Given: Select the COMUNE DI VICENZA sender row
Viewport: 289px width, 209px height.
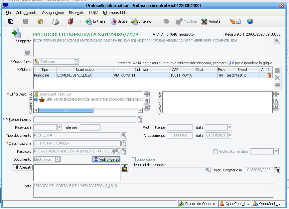Looking at the screenshot, I should click(x=84, y=76).
